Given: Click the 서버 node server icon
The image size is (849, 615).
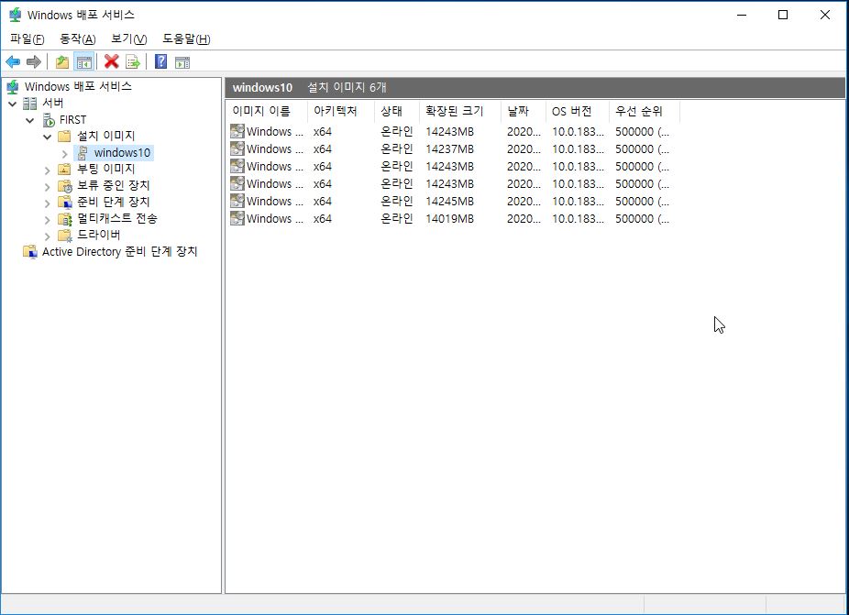Looking at the screenshot, I should [29, 103].
